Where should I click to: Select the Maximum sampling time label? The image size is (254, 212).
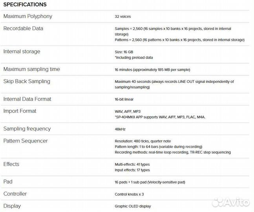point(31,69)
